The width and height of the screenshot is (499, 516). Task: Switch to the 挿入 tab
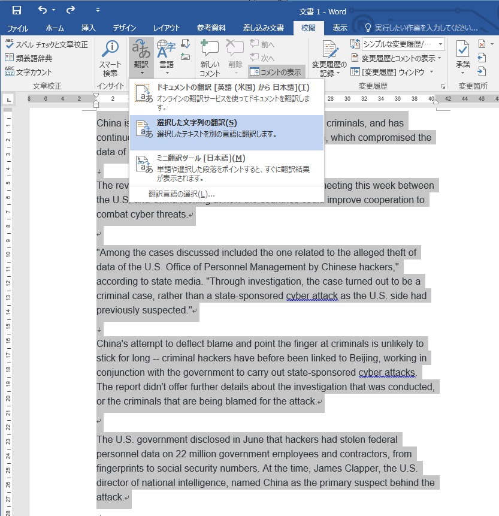pyautogui.click(x=88, y=28)
